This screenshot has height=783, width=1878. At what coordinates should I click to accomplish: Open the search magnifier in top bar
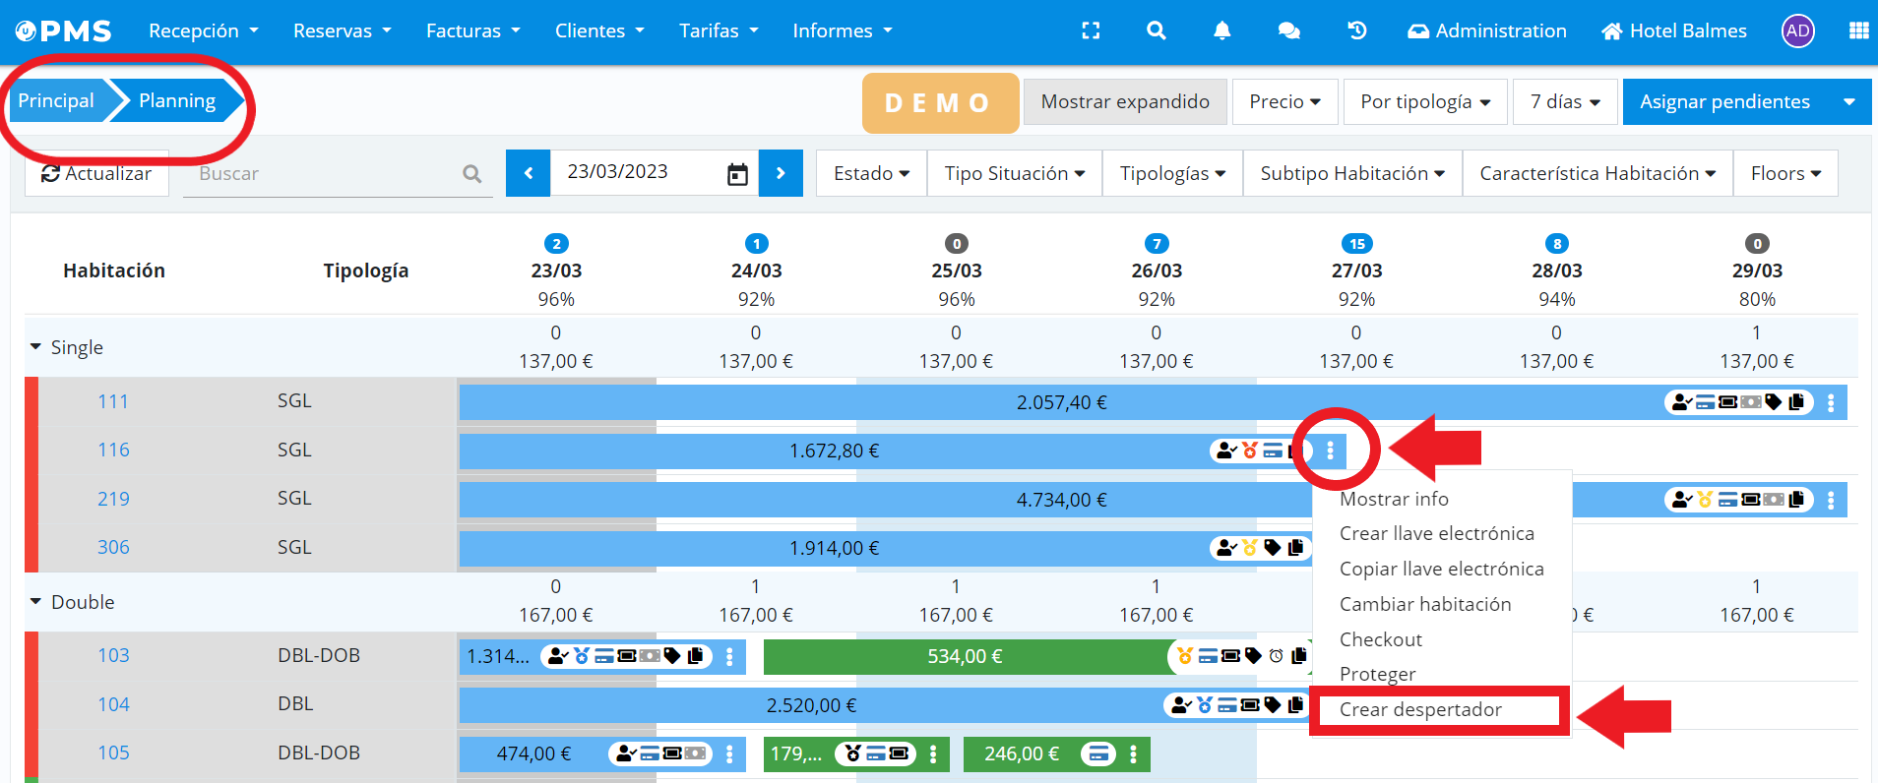tap(1157, 30)
